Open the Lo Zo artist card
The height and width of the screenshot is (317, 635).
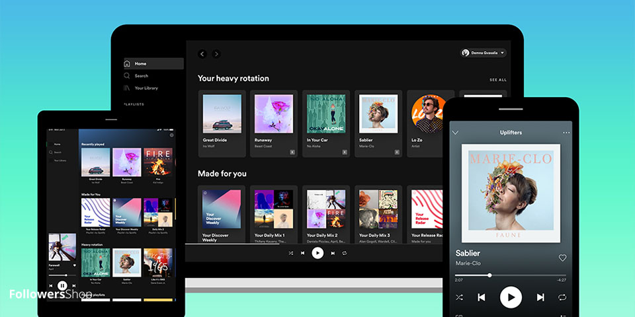pos(425,123)
